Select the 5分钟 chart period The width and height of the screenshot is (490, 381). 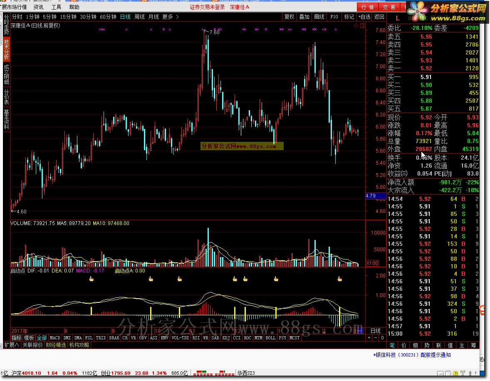(49, 17)
